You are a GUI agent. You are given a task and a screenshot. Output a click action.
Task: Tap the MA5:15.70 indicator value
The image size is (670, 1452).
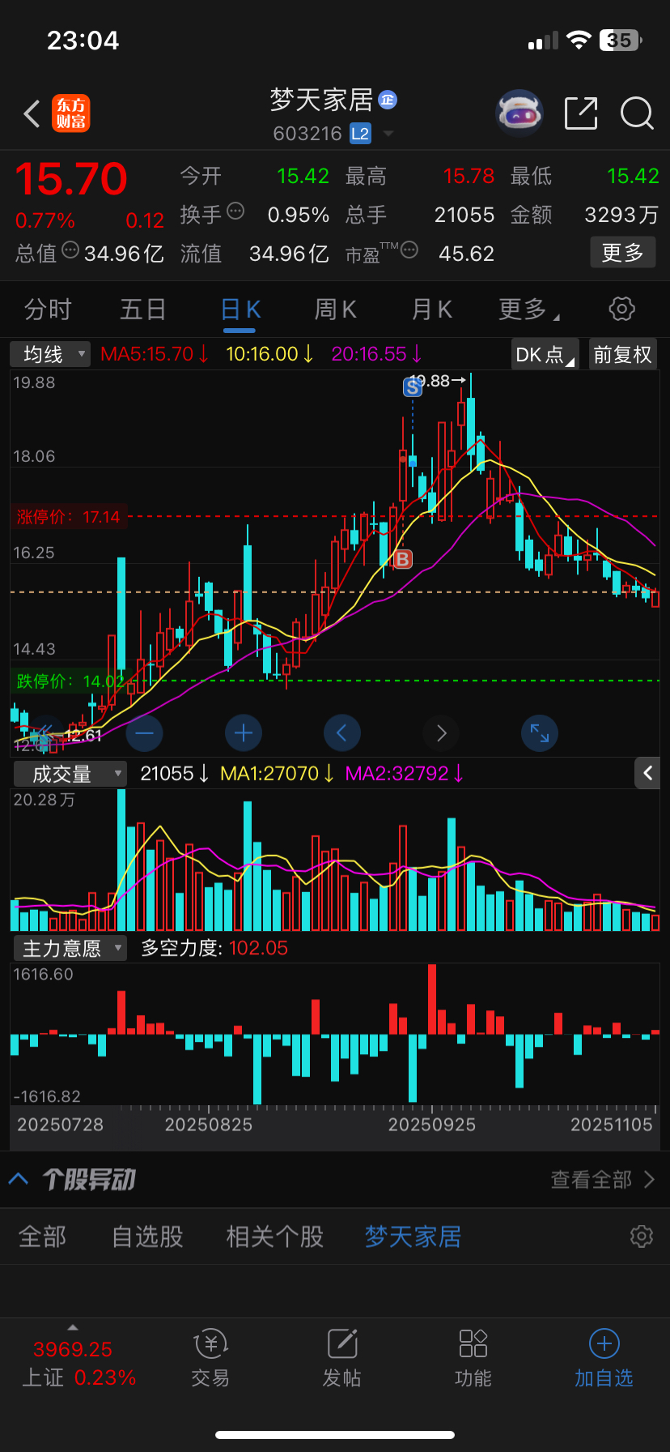click(x=155, y=354)
